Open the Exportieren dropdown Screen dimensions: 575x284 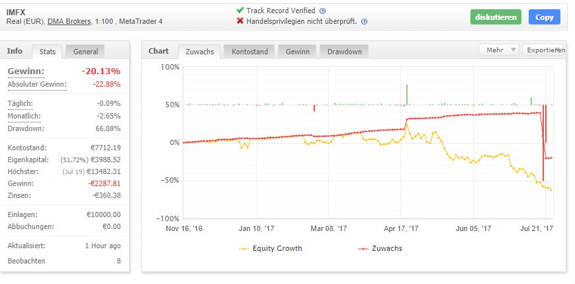[x=543, y=50]
